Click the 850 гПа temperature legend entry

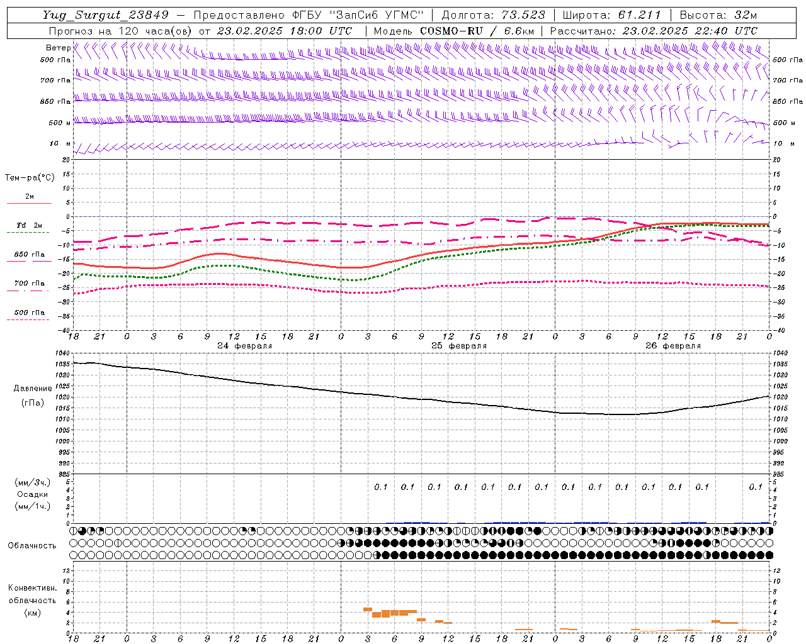pyautogui.click(x=29, y=255)
